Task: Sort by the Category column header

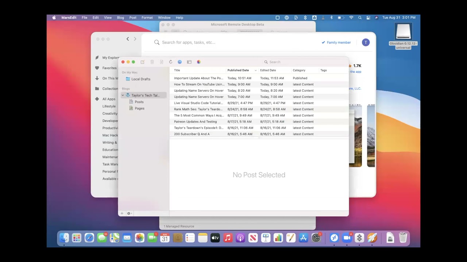Action: tap(299, 70)
